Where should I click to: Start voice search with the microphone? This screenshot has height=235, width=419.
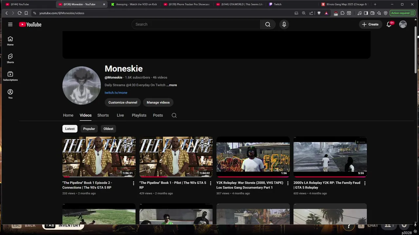(284, 24)
